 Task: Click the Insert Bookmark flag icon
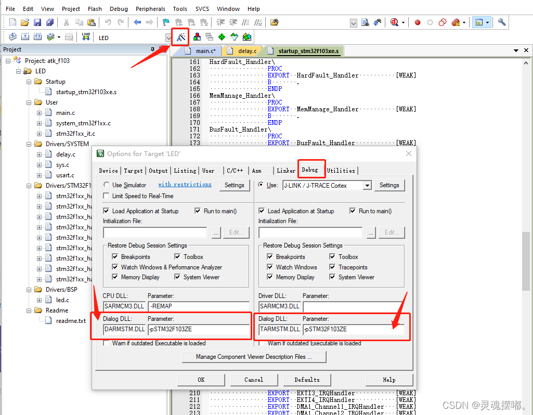click(x=166, y=22)
